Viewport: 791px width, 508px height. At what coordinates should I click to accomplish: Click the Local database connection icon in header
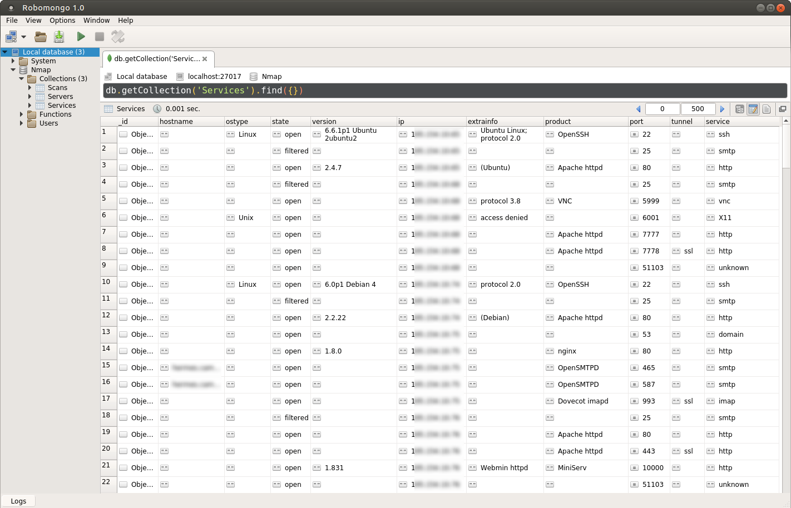[x=108, y=77]
